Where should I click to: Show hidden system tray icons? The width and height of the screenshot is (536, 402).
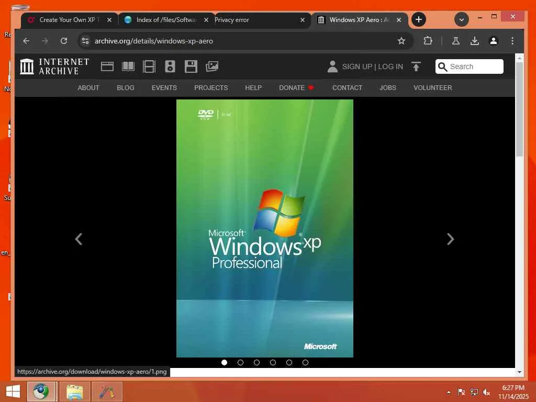[x=449, y=392]
